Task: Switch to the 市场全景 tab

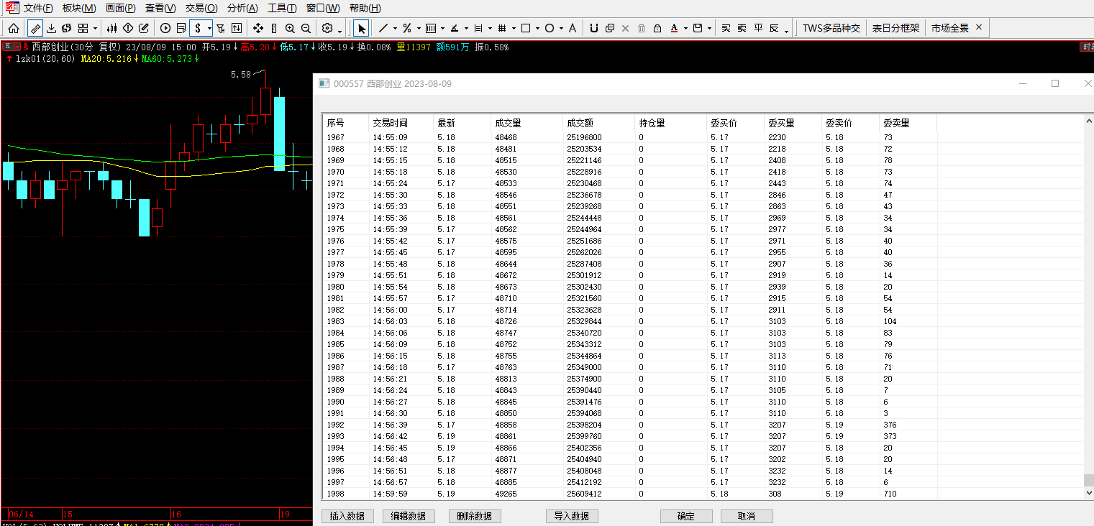Action: coord(949,28)
